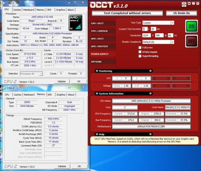Open Graphics tab in top CPU-Z

61,10
